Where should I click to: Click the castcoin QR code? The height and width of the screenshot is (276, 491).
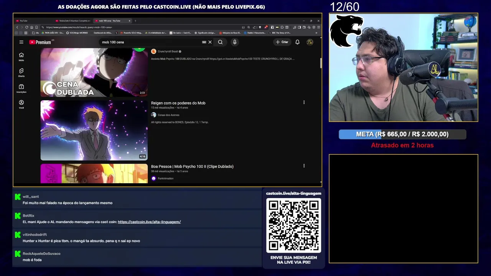294,226
